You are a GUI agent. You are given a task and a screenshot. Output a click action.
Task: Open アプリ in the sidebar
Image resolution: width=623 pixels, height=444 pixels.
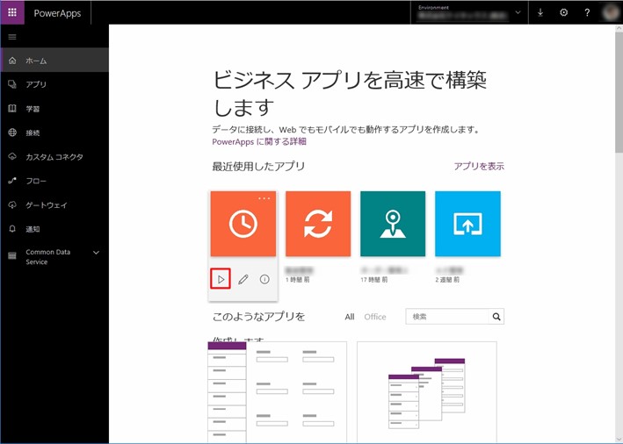(54, 84)
